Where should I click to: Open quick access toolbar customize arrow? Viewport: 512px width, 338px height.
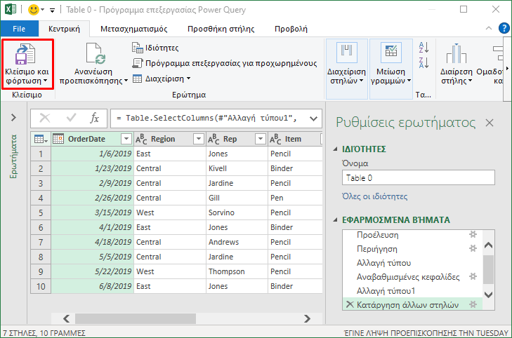(x=52, y=11)
